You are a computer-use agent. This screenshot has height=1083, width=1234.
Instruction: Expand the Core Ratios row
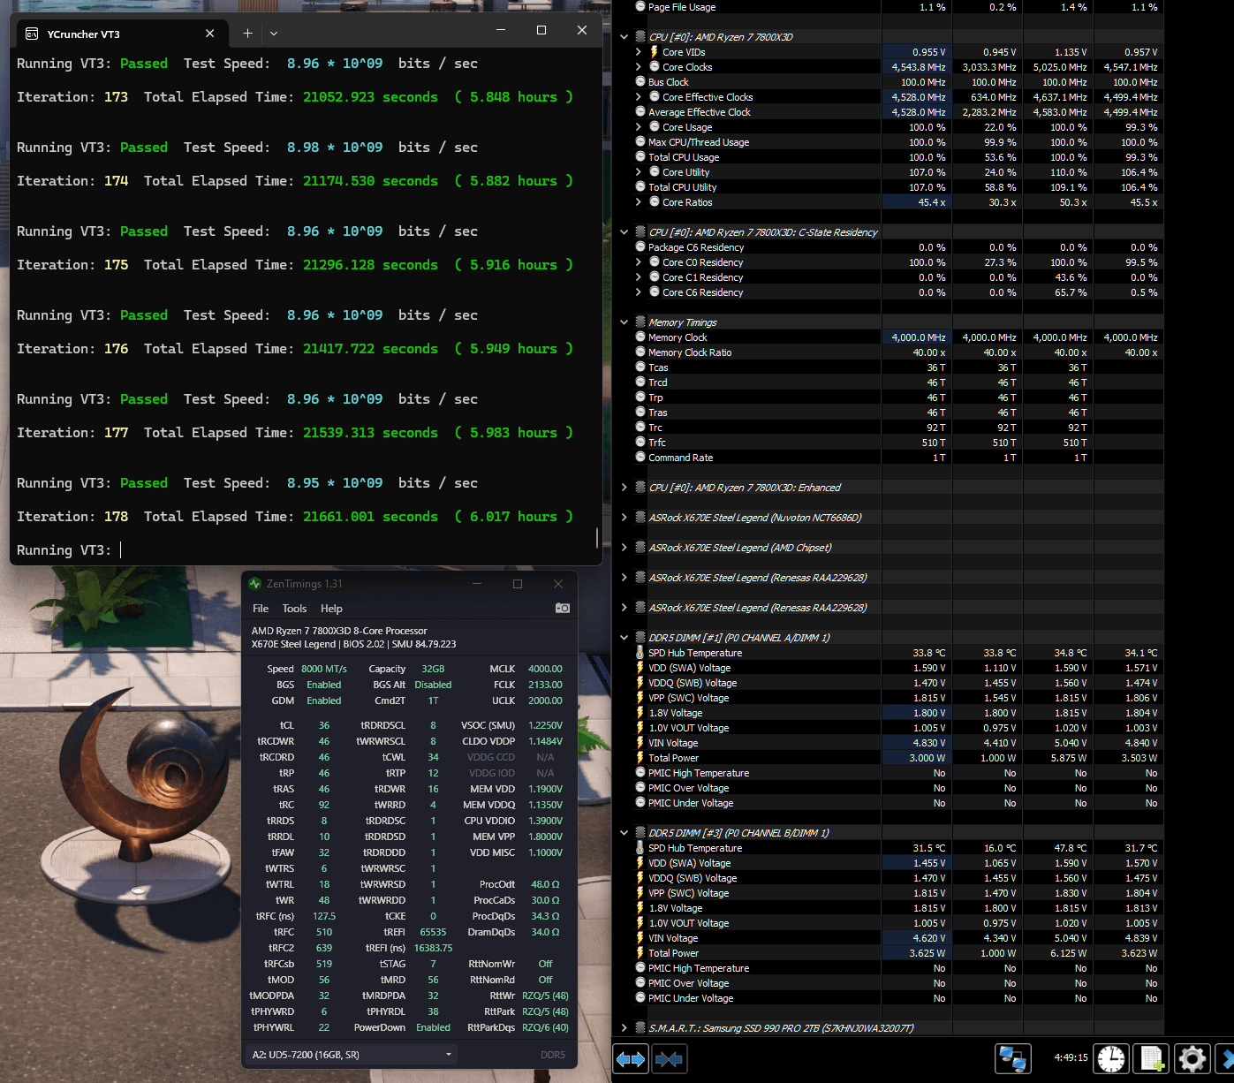(x=638, y=202)
